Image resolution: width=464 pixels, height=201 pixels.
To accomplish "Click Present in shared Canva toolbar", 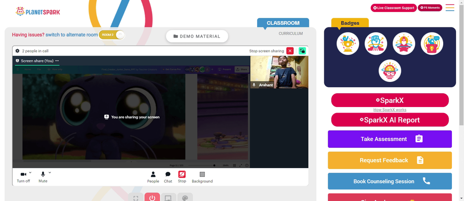I will click(224, 69).
